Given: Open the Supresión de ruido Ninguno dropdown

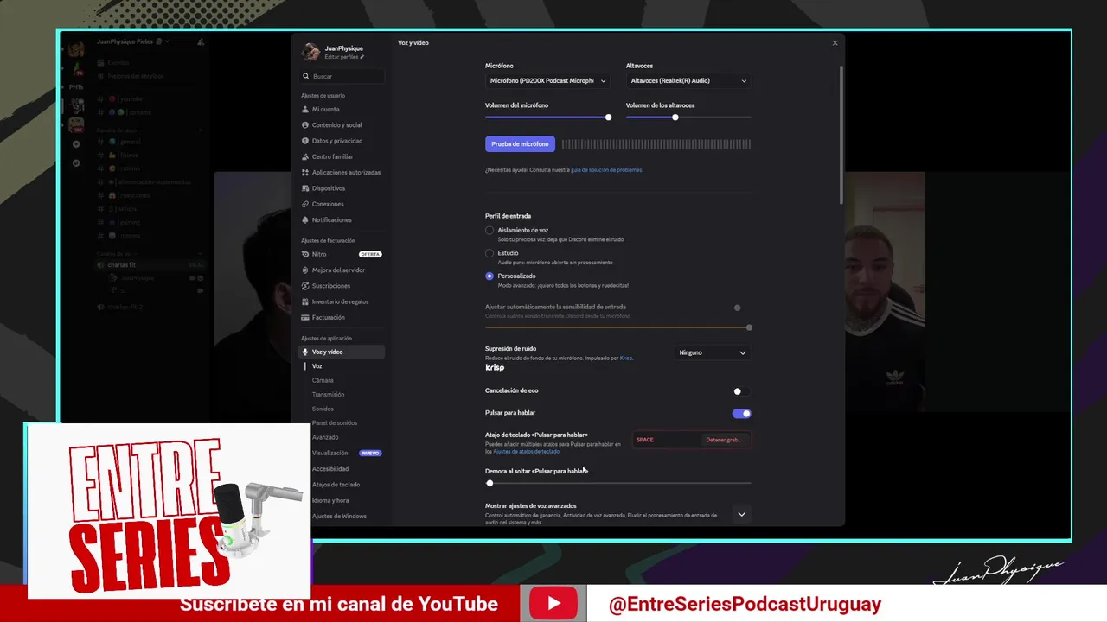Looking at the screenshot, I should [713, 352].
